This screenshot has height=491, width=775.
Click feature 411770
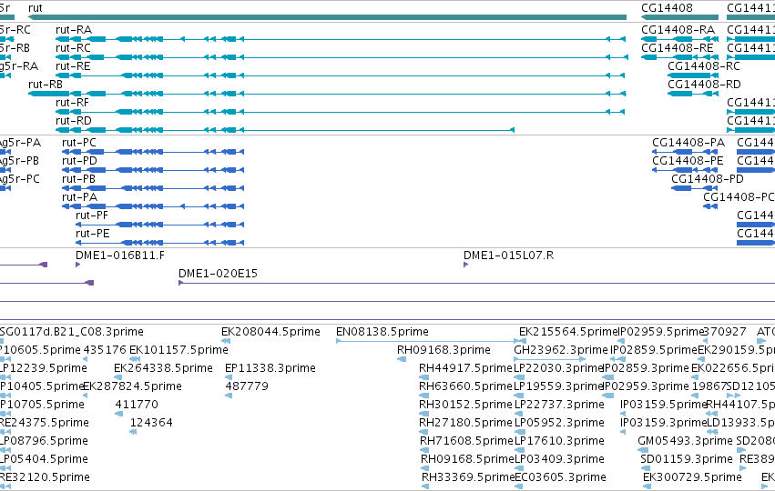(137, 405)
